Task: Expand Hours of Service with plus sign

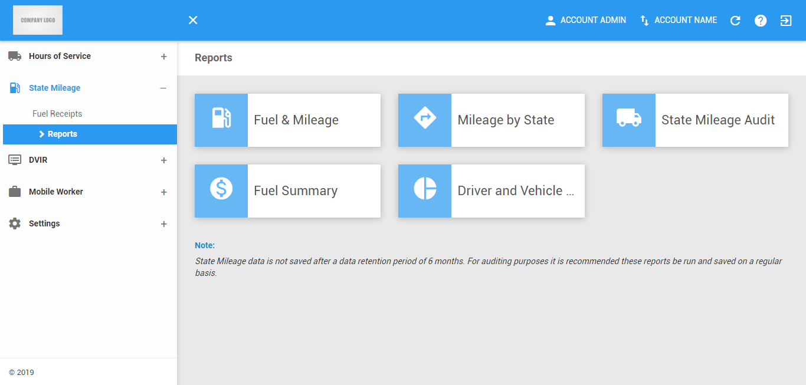Action: click(x=164, y=57)
